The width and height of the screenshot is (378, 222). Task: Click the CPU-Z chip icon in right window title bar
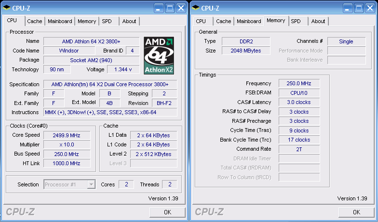click(196, 8)
